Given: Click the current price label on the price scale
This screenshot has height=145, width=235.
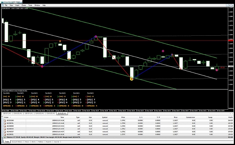Looking at the screenshot, I should click(x=231, y=66).
